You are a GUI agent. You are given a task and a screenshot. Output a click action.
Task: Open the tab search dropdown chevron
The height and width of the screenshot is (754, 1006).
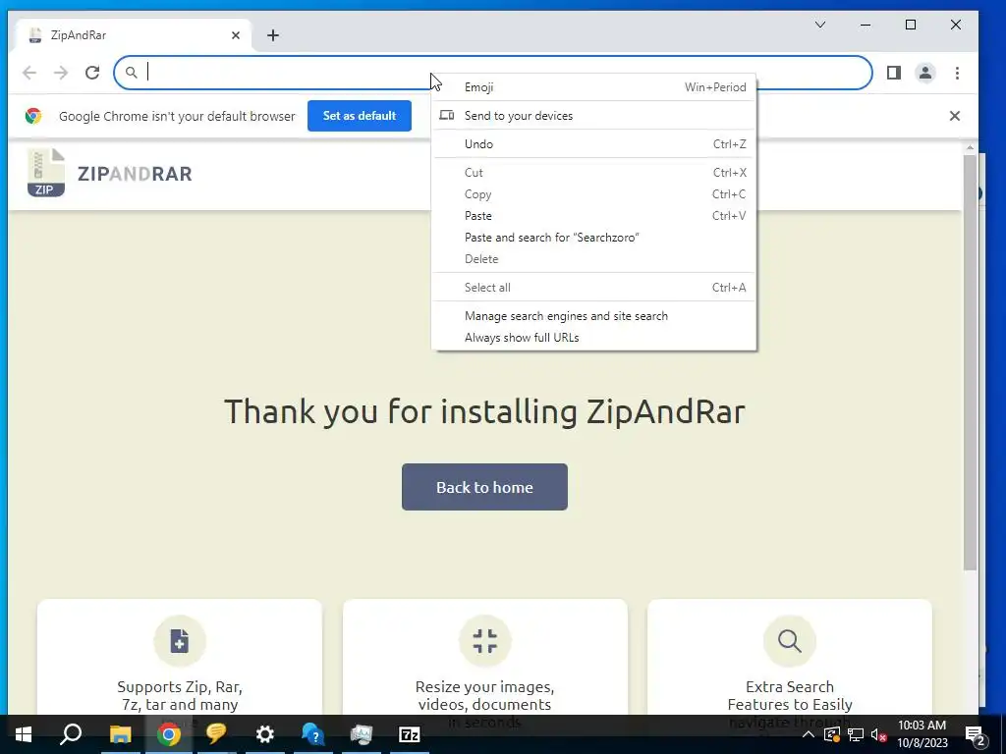(x=820, y=25)
